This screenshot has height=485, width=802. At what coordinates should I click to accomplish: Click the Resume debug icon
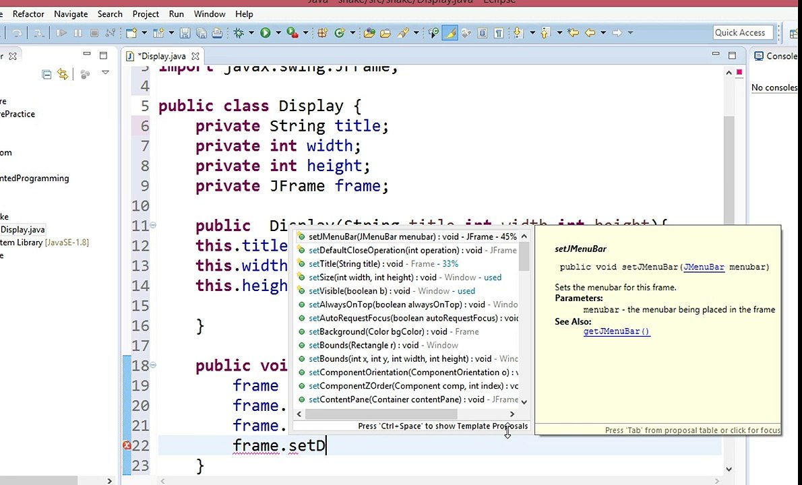(61, 33)
